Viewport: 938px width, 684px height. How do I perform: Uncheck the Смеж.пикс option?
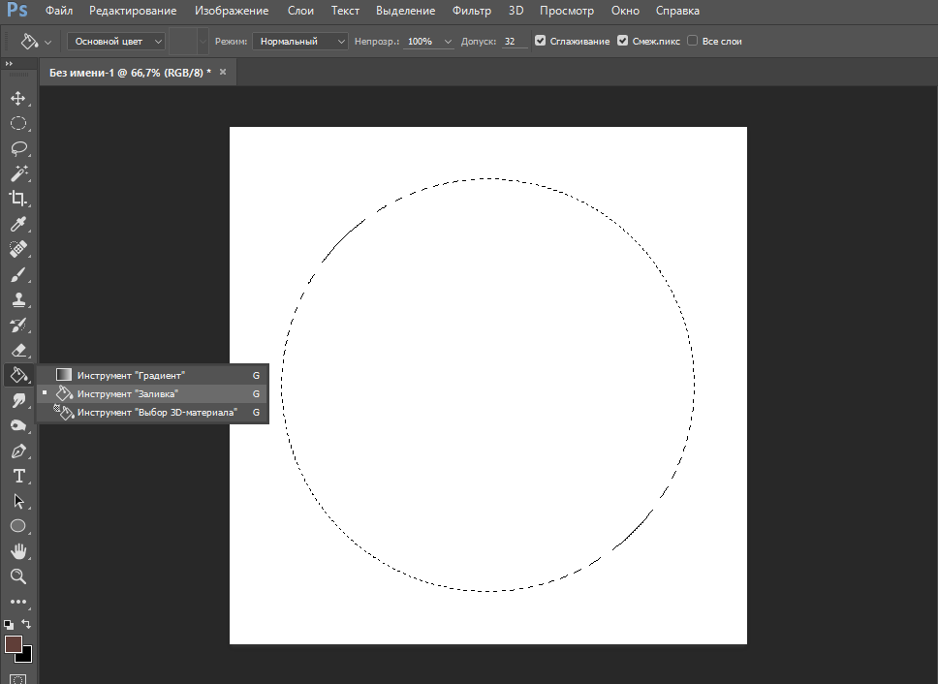pyautogui.click(x=623, y=42)
